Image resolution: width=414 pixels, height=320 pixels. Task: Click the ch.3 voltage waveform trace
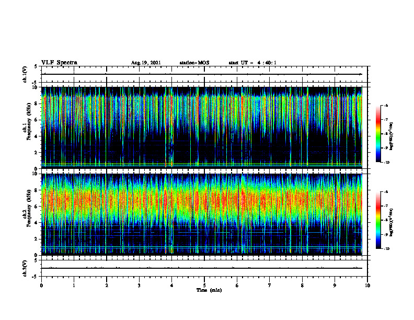coord(201,268)
